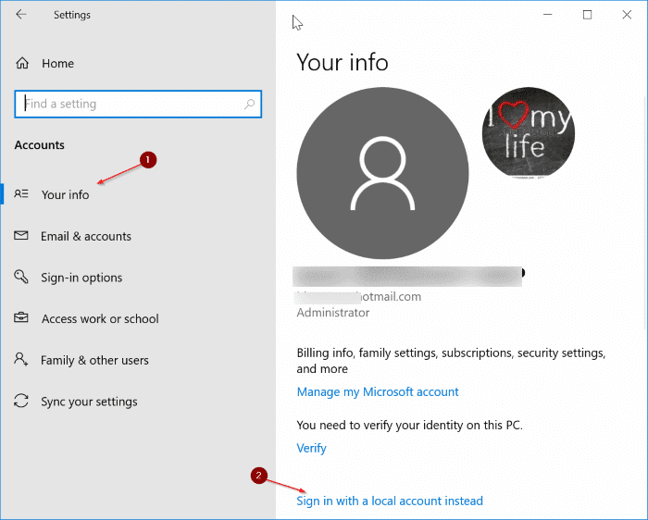Screen dimensions: 648x520
Task: Open Manage my Microsoft account link
Action: tap(378, 391)
